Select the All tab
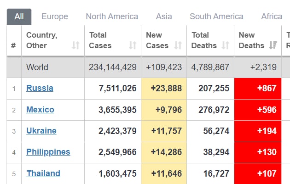The height and width of the screenshot is (184, 290). 19,17
